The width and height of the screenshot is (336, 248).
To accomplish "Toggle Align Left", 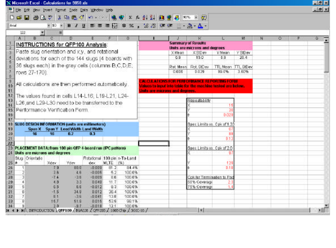I will point(92,26).
